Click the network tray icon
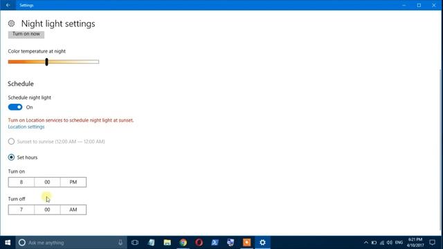 (x=382, y=243)
